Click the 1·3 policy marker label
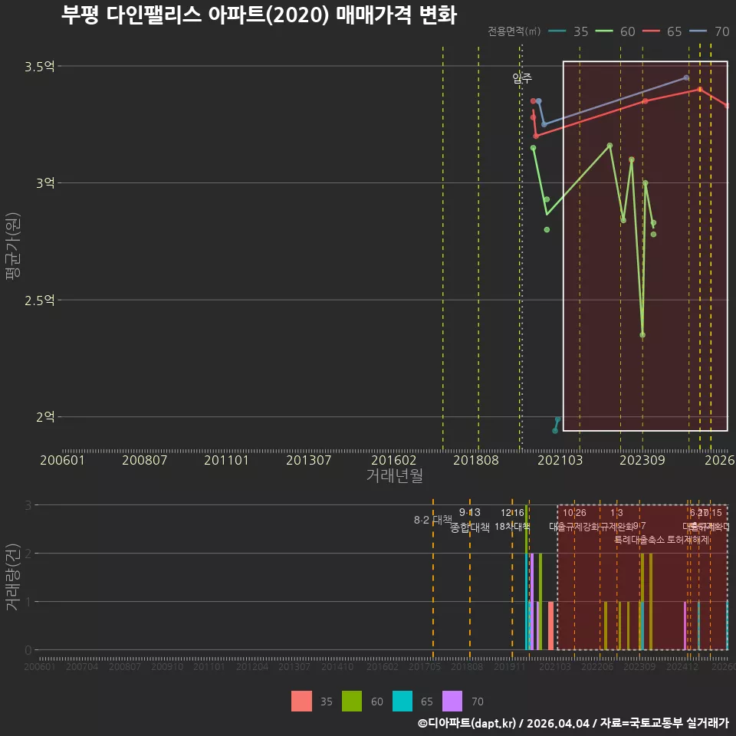Viewport: 736px width, 736px height. tap(616, 513)
